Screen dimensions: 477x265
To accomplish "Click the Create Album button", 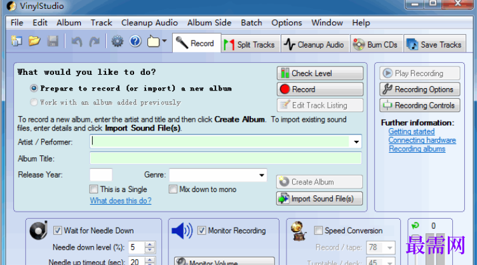I will (x=319, y=182).
